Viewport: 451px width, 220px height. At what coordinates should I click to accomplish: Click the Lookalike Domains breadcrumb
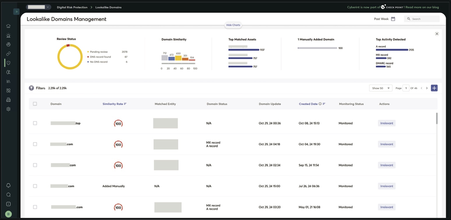109,7
